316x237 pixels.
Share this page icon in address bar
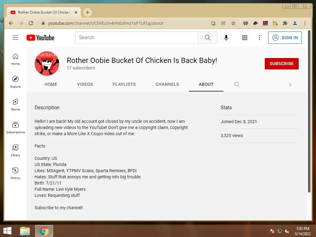point(223,23)
